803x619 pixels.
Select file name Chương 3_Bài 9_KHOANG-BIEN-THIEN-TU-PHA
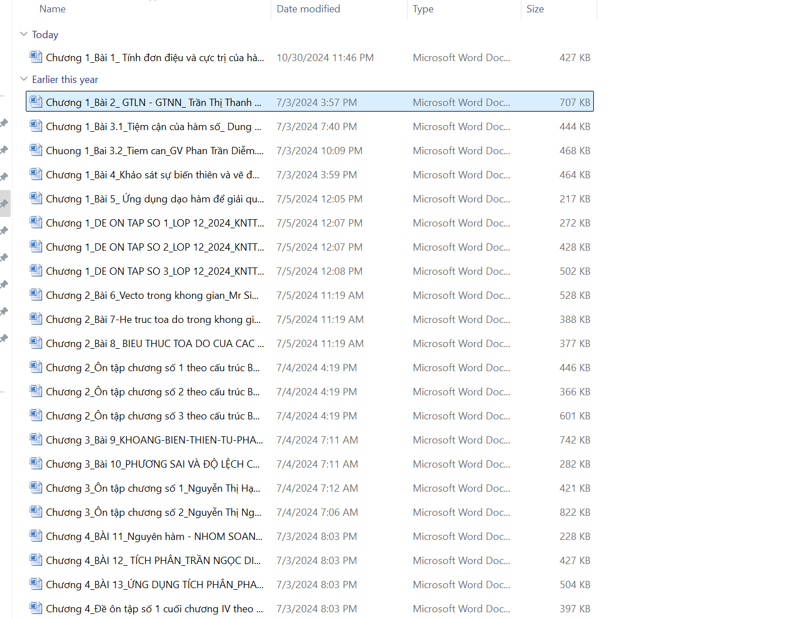[x=154, y=440]
